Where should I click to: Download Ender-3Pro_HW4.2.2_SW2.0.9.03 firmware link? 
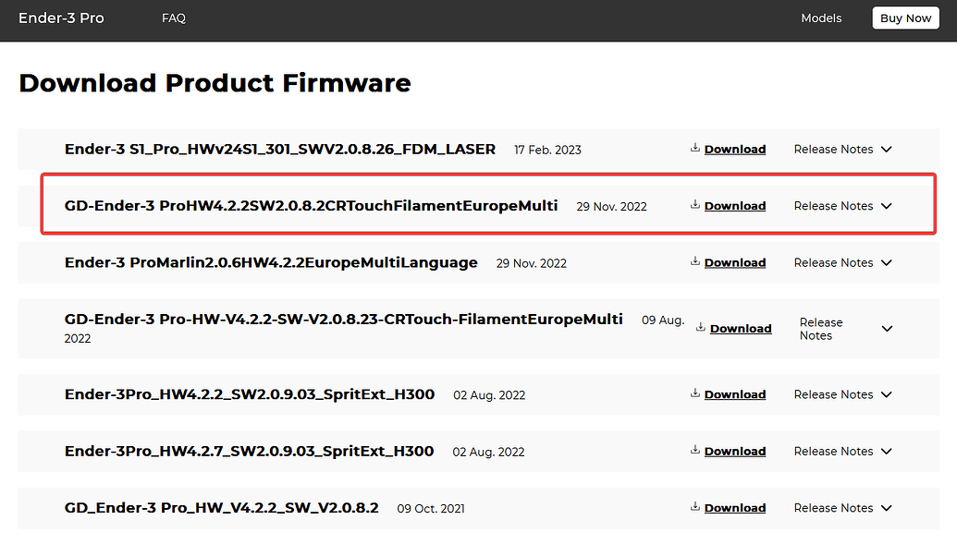pyautogui.click(x=735, y=394)
